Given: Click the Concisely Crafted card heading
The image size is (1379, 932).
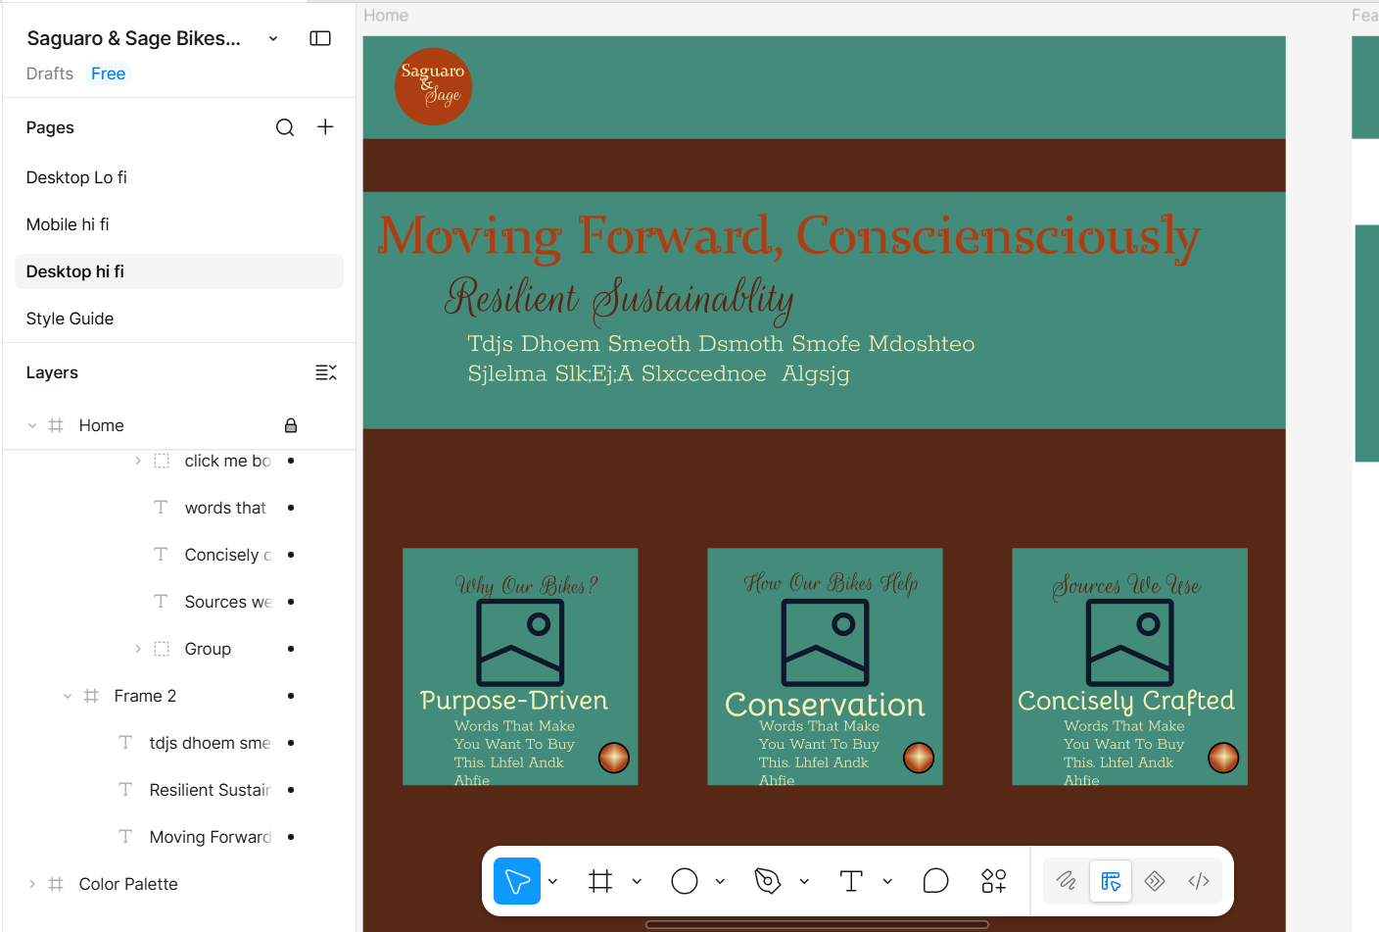Looking at the screenshot, I should pyautogui.click(x=1126, y=701).
